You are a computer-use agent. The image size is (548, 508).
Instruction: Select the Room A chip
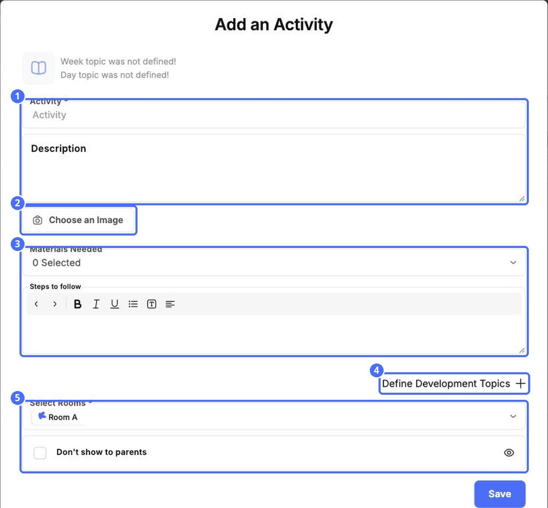pyautogui.click(x=58, y=417)
